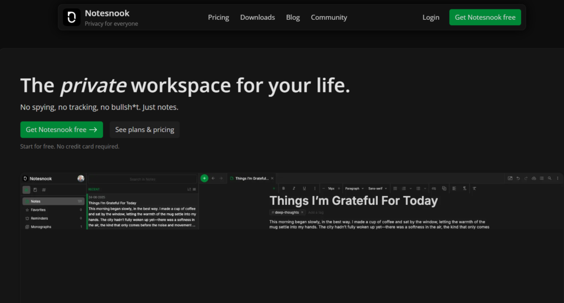Click the tags hash icon in sidebar
The width and height of the screenshot is (564, 303).
44,190
